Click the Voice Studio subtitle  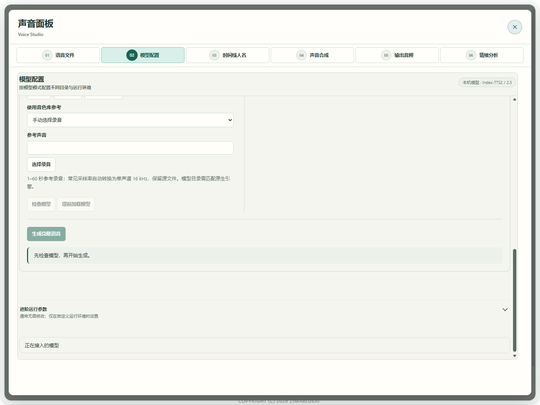click(x=31, y=34)
